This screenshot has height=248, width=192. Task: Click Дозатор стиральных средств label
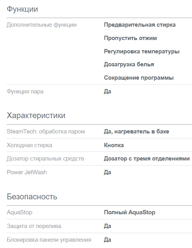click(45, 159)
